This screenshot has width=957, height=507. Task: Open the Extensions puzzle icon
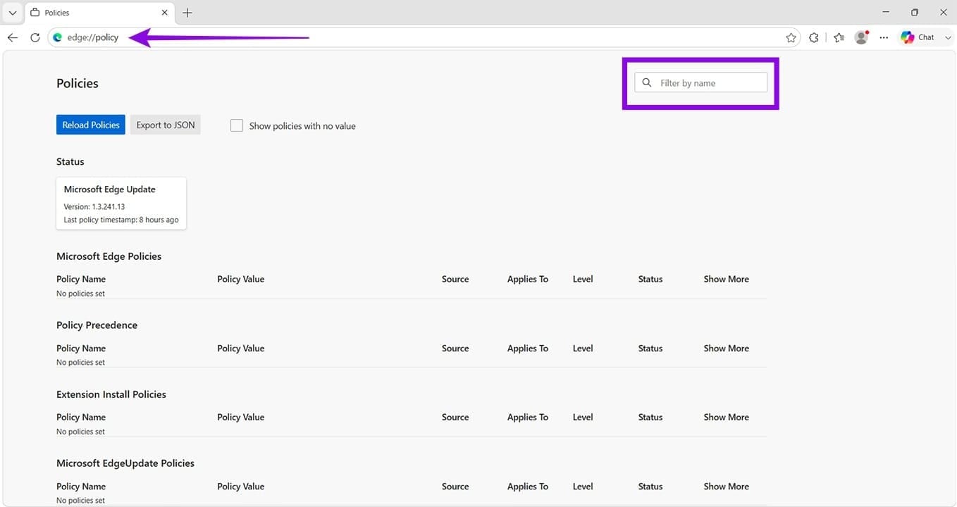tap(814, 37)
